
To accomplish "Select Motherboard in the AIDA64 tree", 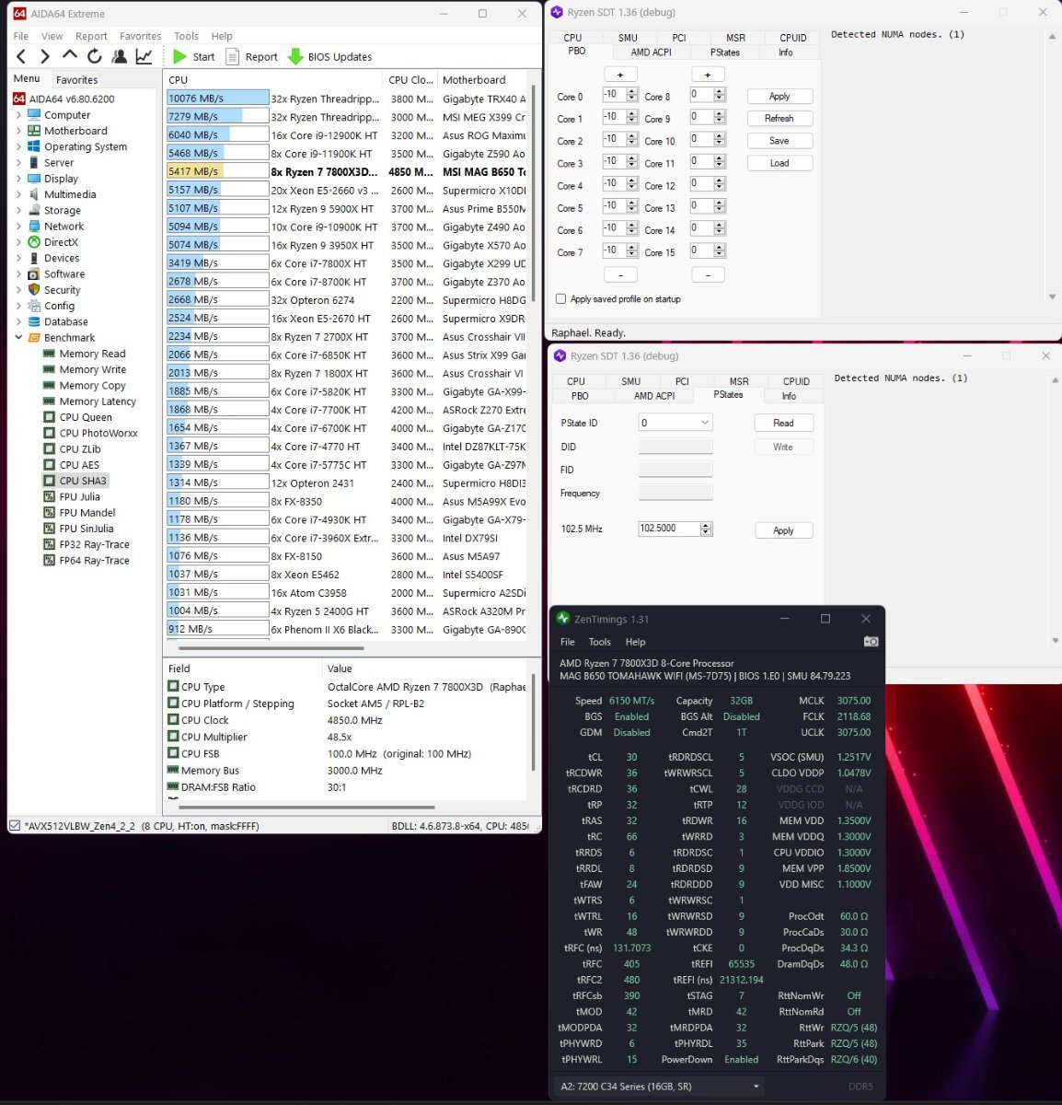I will pos(75,131).
